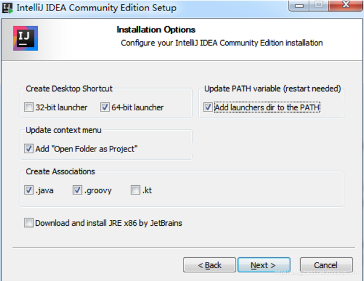Viewport: 364px width, 281px height.
Task: Enable the .kt file association
Action: pyautogui.click(x=135, y=190)
